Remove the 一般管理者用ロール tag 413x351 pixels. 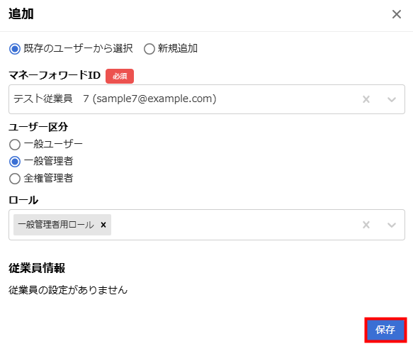(x=103, y=225)
